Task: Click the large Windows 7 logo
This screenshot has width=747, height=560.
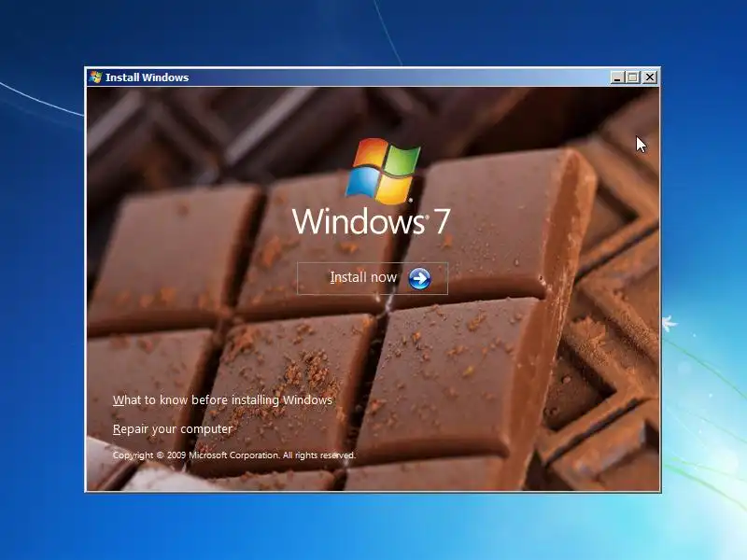Action: (x=383, y=172)
